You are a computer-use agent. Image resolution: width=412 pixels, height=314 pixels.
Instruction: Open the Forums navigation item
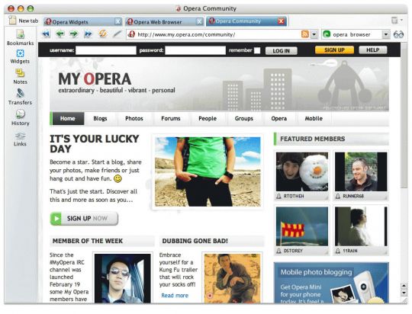tap(171, 118)
